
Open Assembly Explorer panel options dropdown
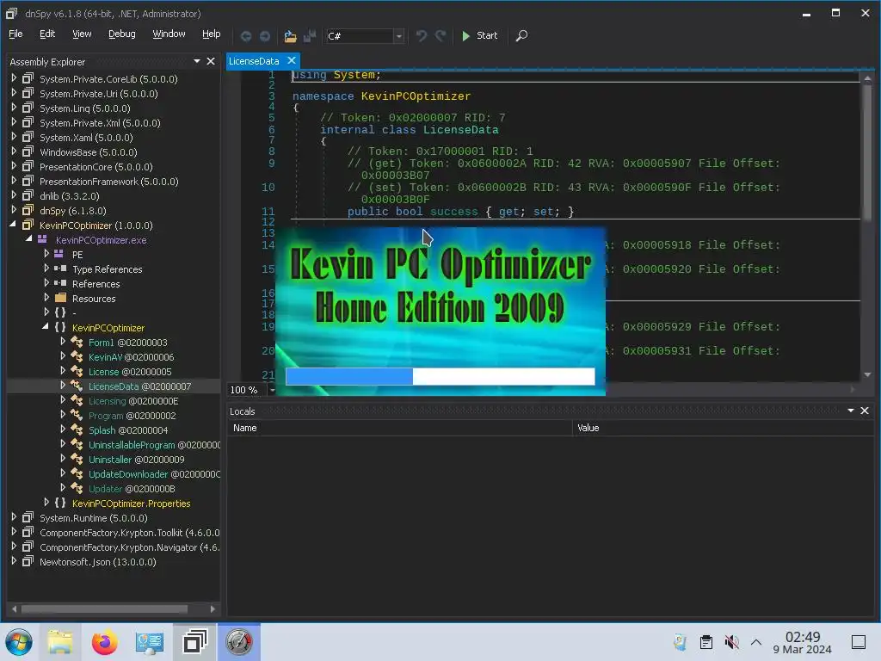pos(197,61)
